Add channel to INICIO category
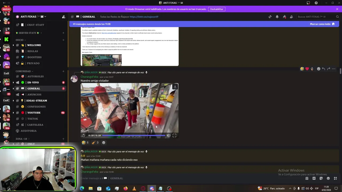The image size is (342, 192). click(63, 40)
